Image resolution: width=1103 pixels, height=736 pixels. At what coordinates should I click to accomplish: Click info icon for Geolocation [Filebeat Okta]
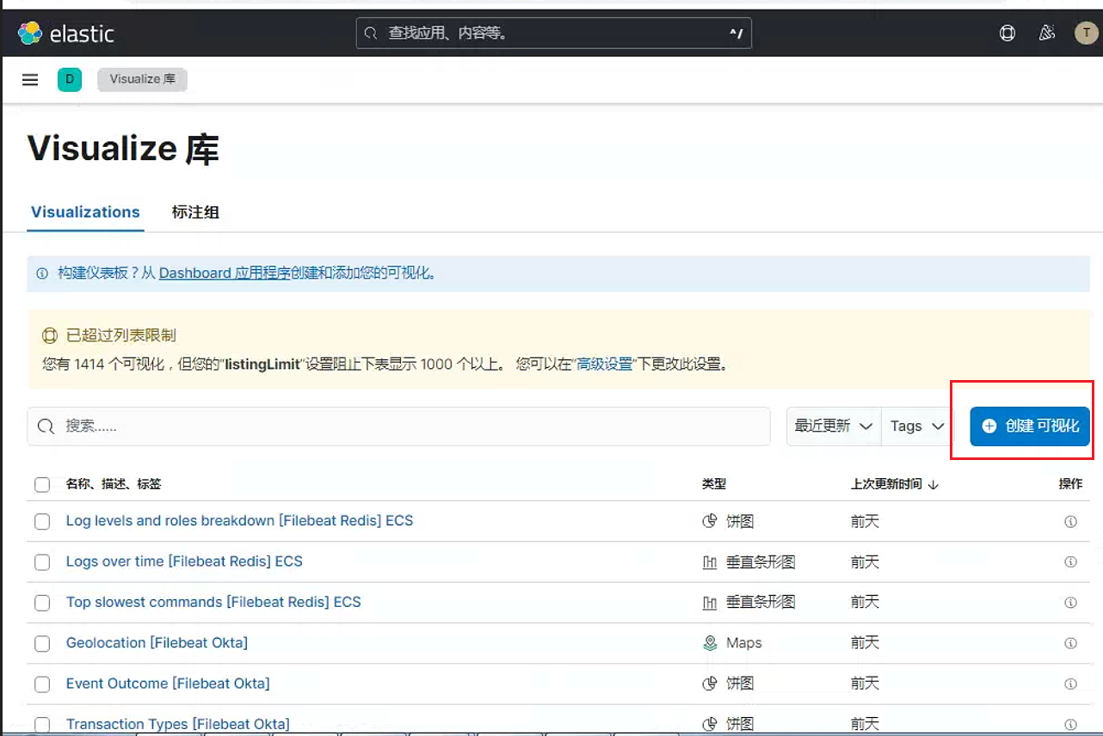click(1070, 643)
